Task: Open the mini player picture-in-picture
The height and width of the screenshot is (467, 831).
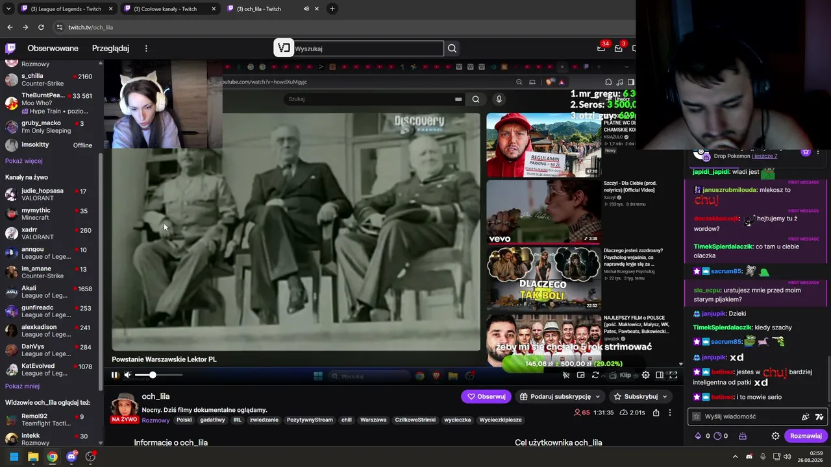Action: click(581, 375)
